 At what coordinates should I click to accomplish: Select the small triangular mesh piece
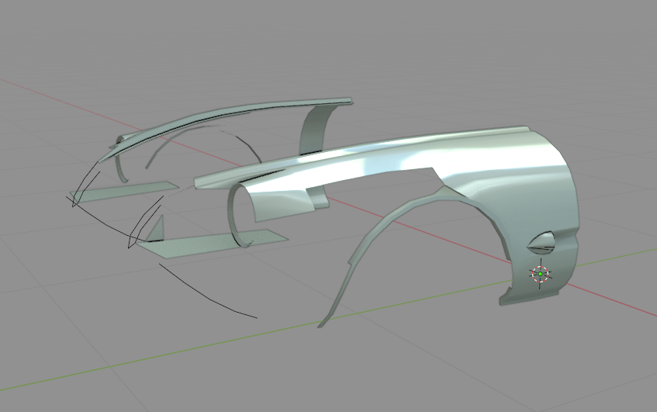click(x=156, y=230)
